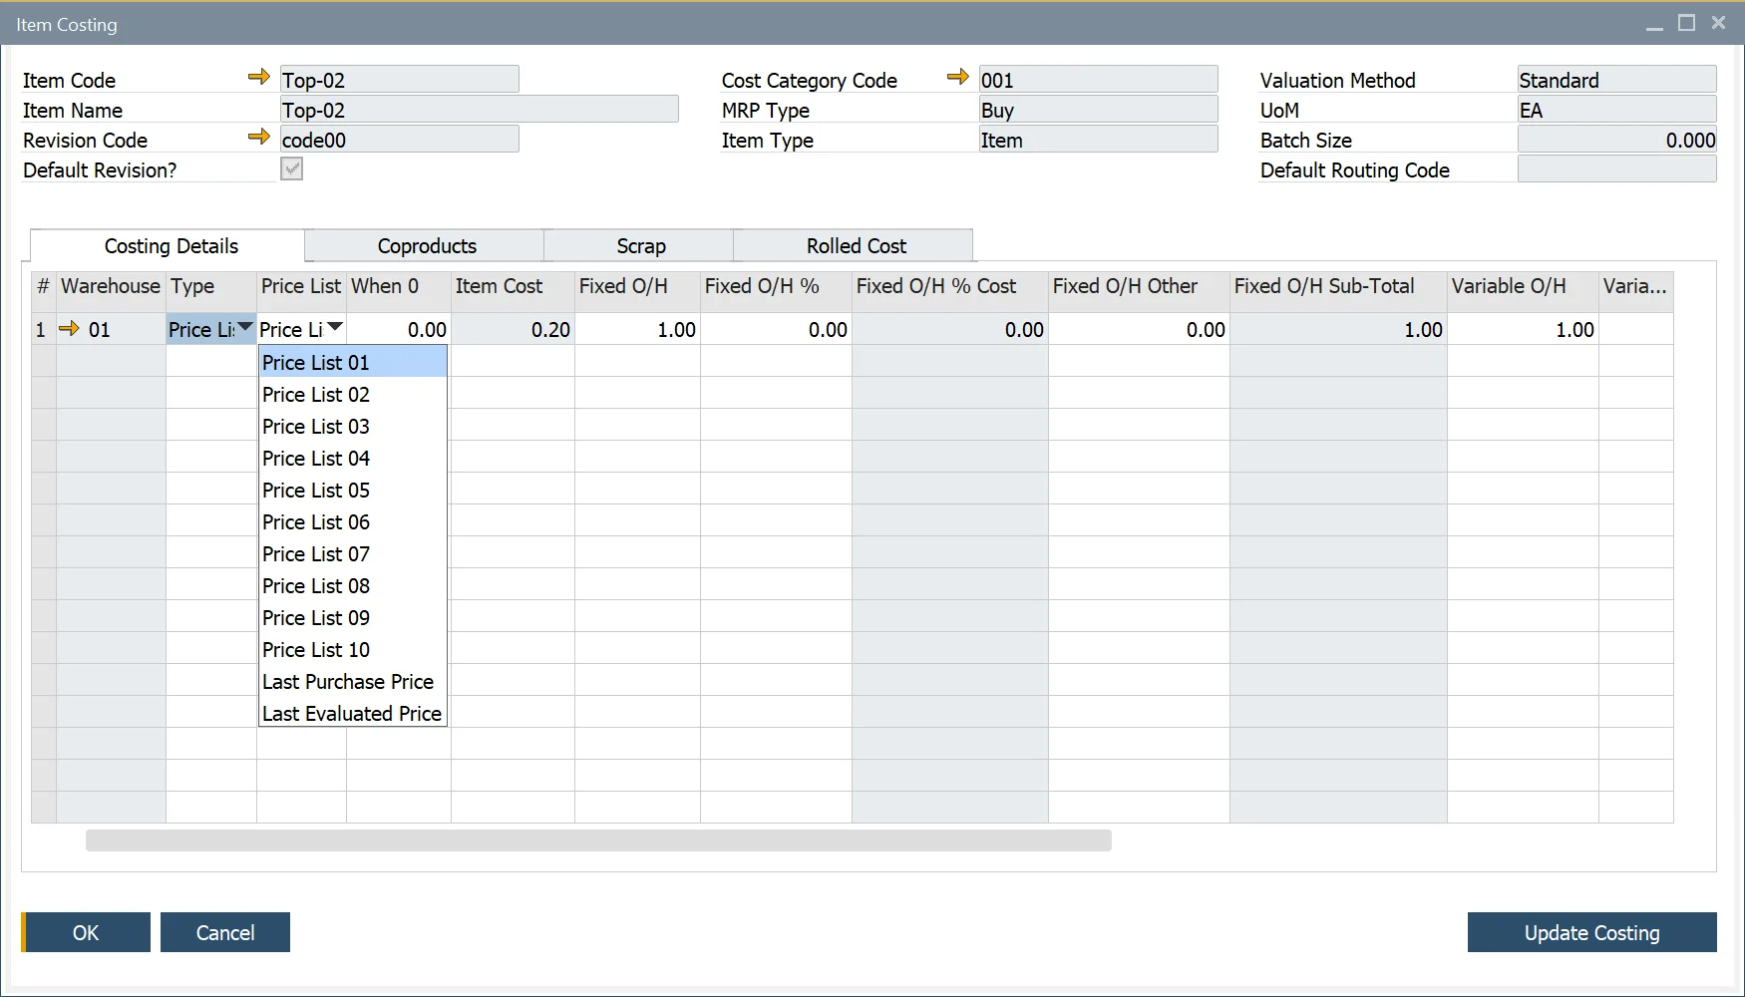
Task: Open the link arrow for warehouse 01 row
Action: [x=69, y=329]
